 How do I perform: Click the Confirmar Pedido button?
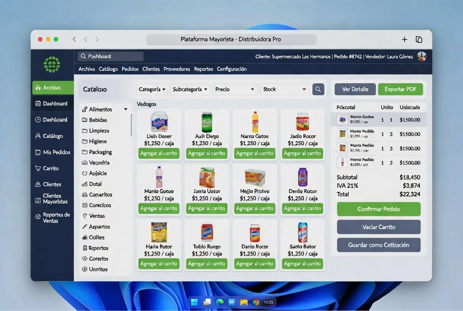378,209
